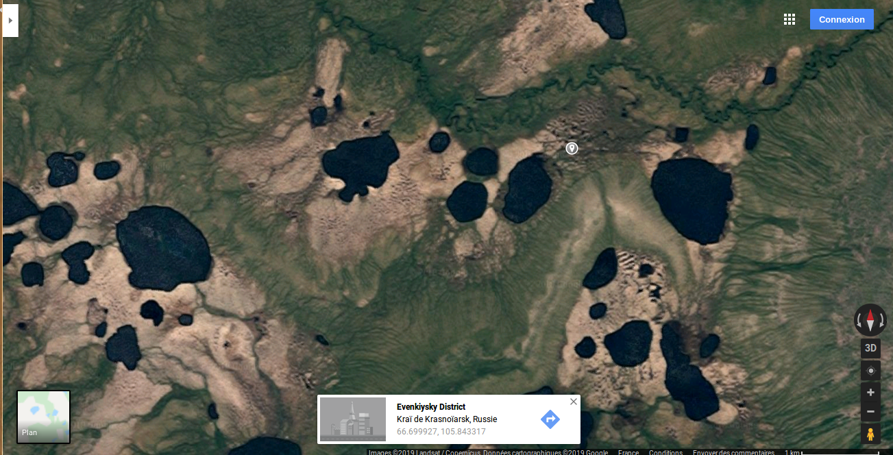Image resolution: width=893 pixels, height=455 pixels.
Task: Click the map location pin marker
Action: pyautogui.click(x=572, y=148)
